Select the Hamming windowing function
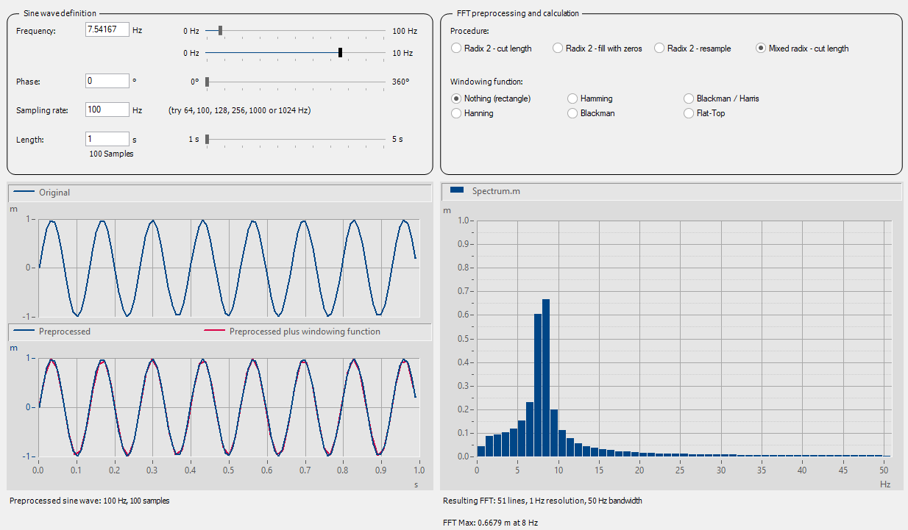Viewport: 908px width, 530px height. pyautogui.click(x=573, y=99)
